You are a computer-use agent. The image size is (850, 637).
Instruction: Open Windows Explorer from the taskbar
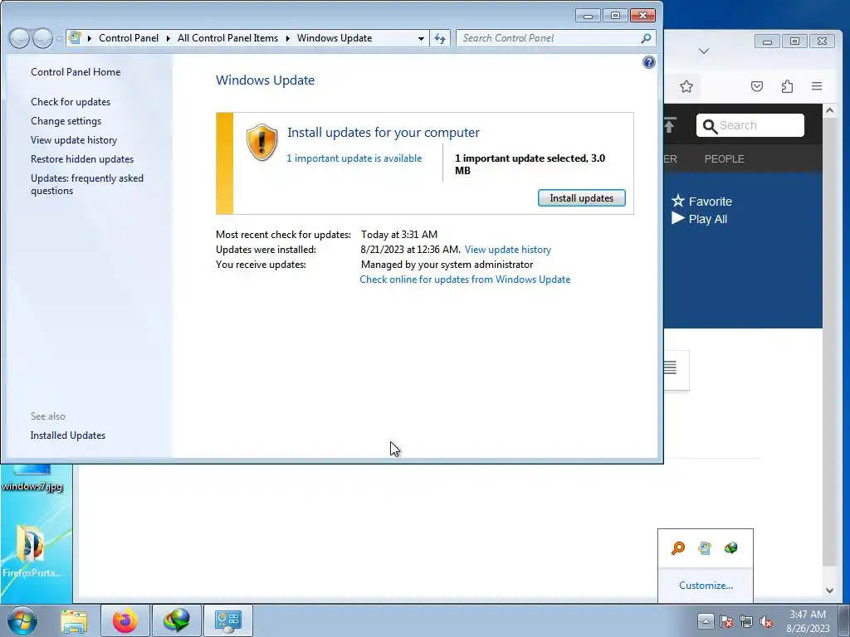pos(74,620)
